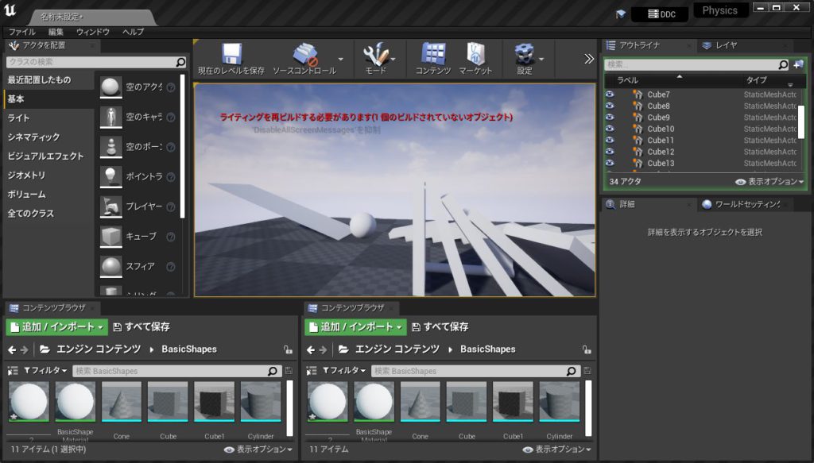The width and height of the screenshot is (814, 463).
Task: Open the Marketplace bag icon
Action: 475,54
